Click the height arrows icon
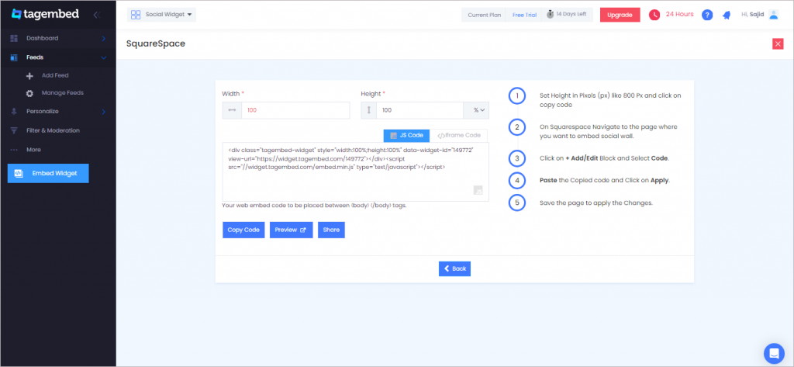Image resolution: width=794 pixels, height=367 pixels. tap(368, 110)
